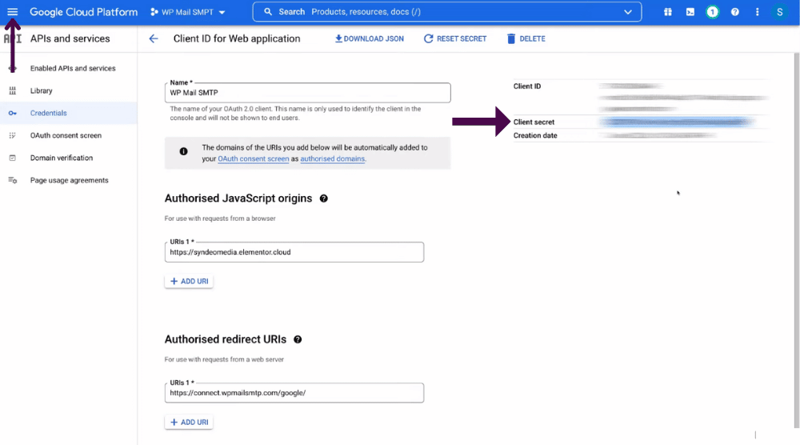Open Page usage agreements sidebar item
This screenshot has height=445, width=800.
pyautogui.click(x=70, y=181)
